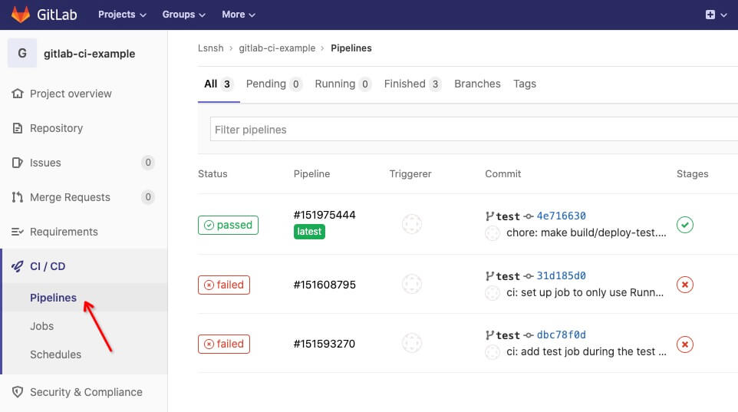Open test branch of commit 4e716630
The width and height of the screenshot is (738, 412).
pyautogui.click(x=508, y=216)
